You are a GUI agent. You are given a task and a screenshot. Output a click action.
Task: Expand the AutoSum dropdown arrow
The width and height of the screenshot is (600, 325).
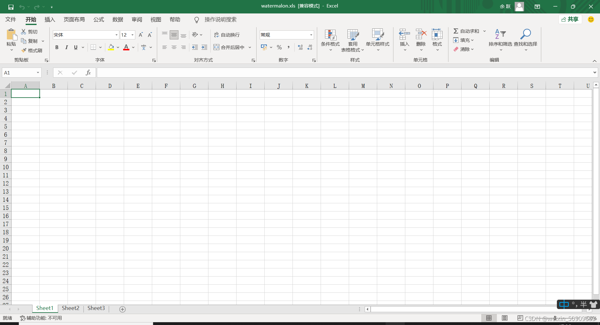484,31
